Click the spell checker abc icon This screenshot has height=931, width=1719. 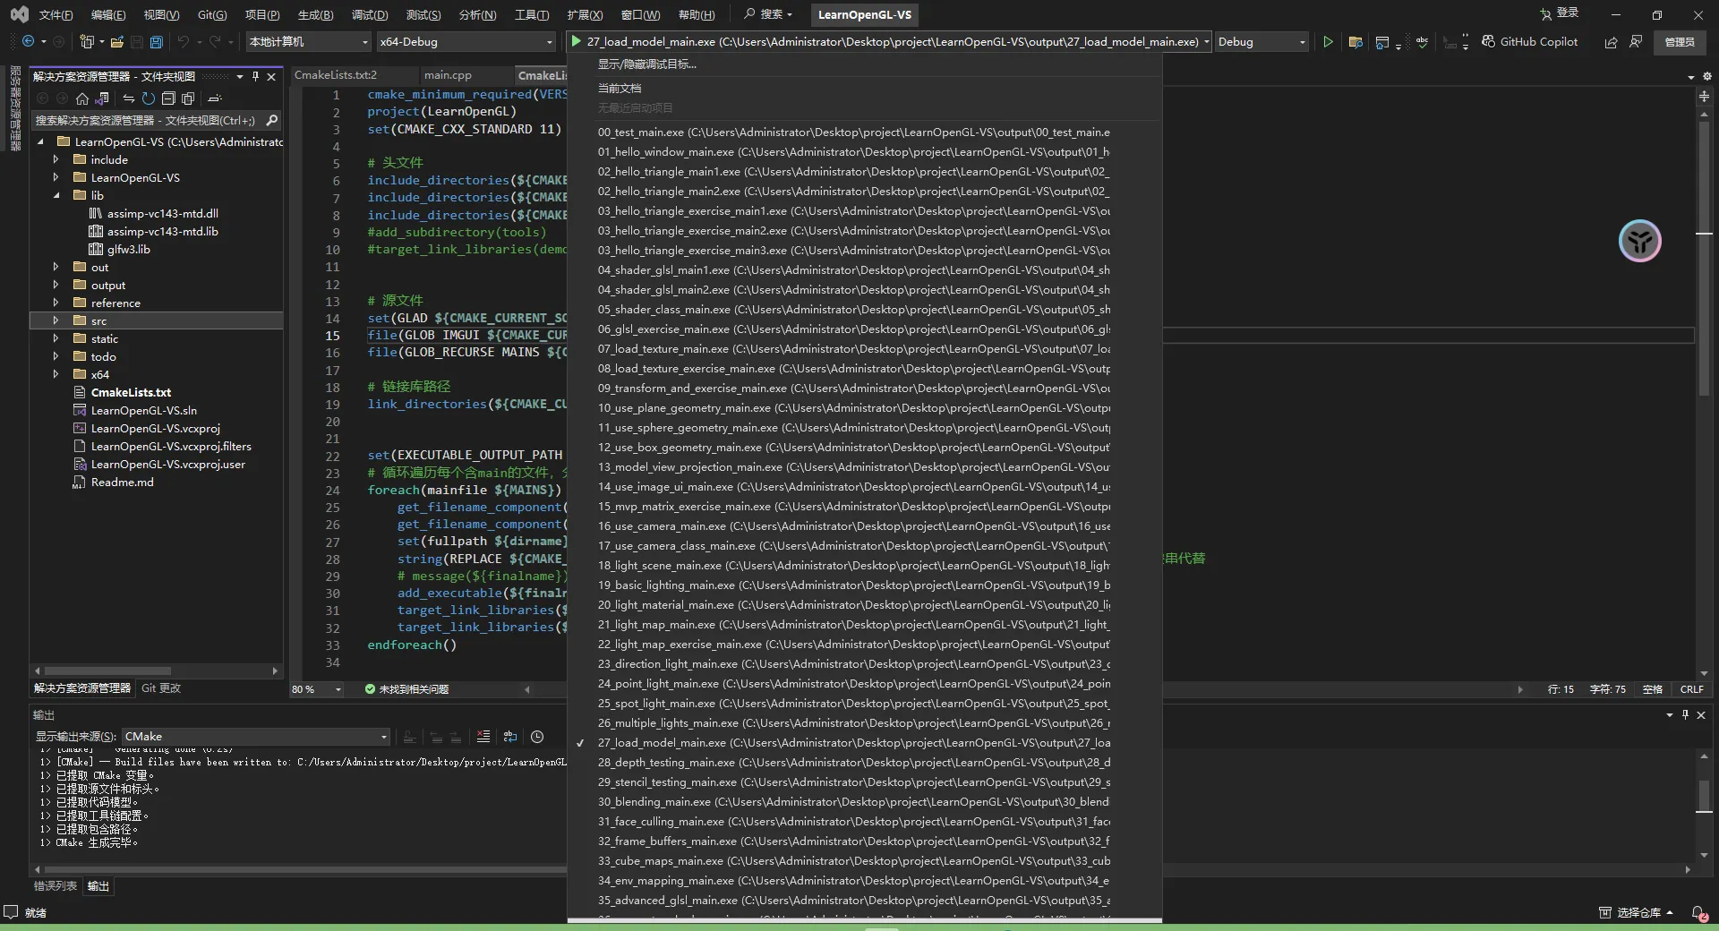click(1422, 41)
